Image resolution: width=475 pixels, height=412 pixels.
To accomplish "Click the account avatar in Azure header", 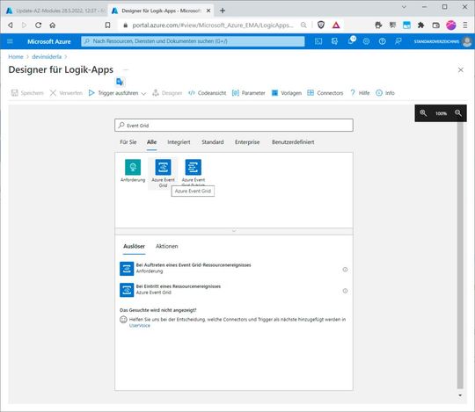I will coord(467,41).
